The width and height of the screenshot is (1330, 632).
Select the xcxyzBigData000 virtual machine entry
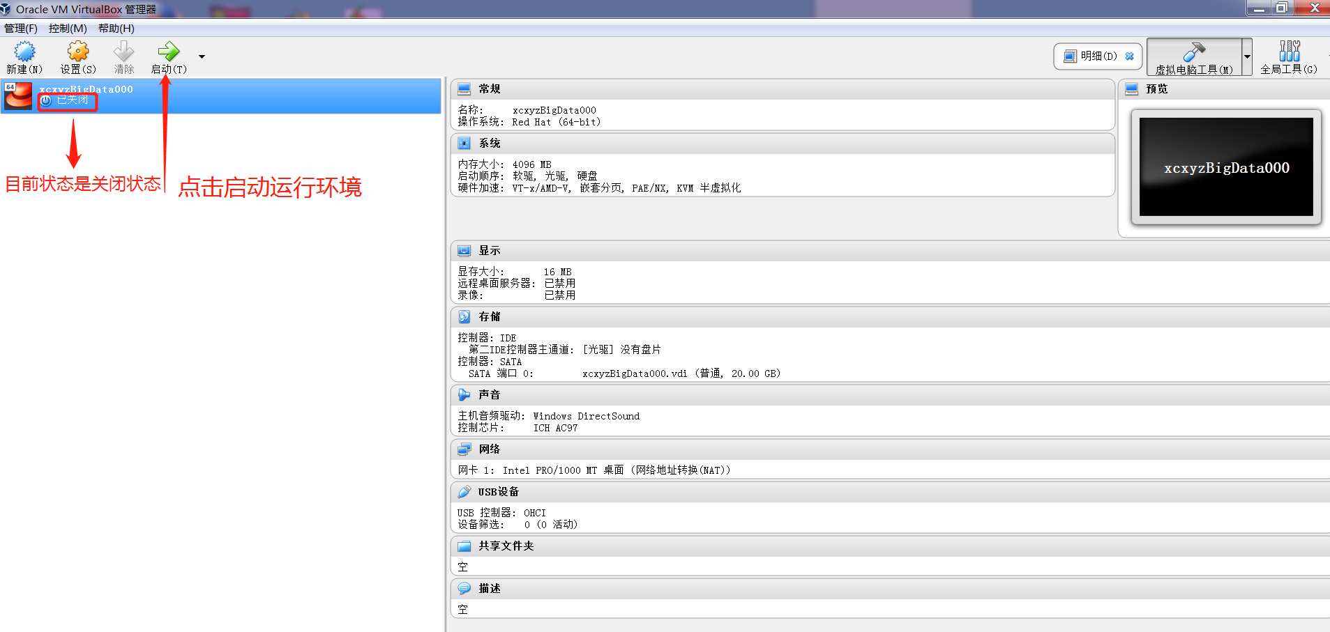click(220, 95)
